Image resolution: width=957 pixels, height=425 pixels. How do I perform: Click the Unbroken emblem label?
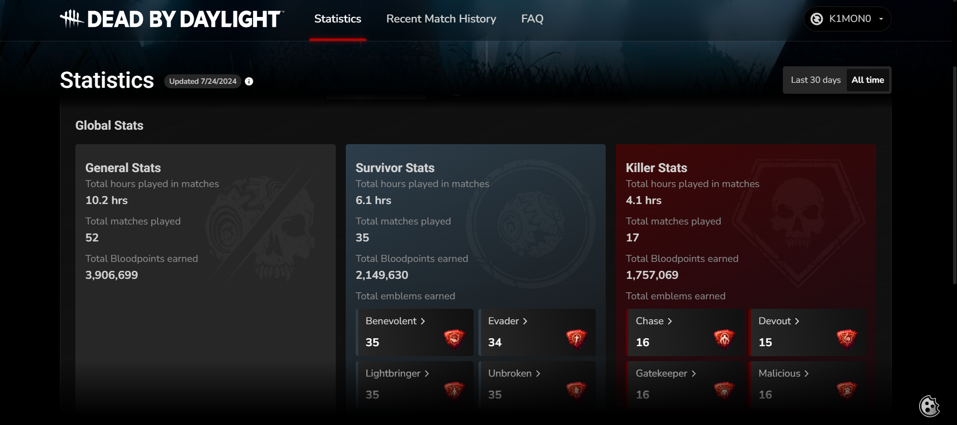(509, 374)
